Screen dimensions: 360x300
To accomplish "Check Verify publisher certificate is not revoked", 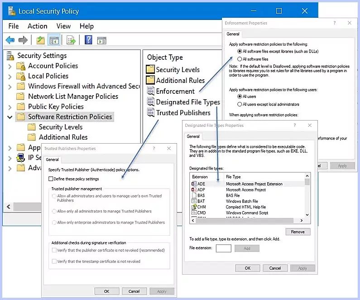I will coord(54,250).
